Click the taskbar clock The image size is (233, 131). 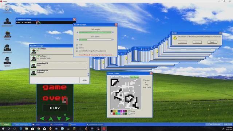(229, 128)
